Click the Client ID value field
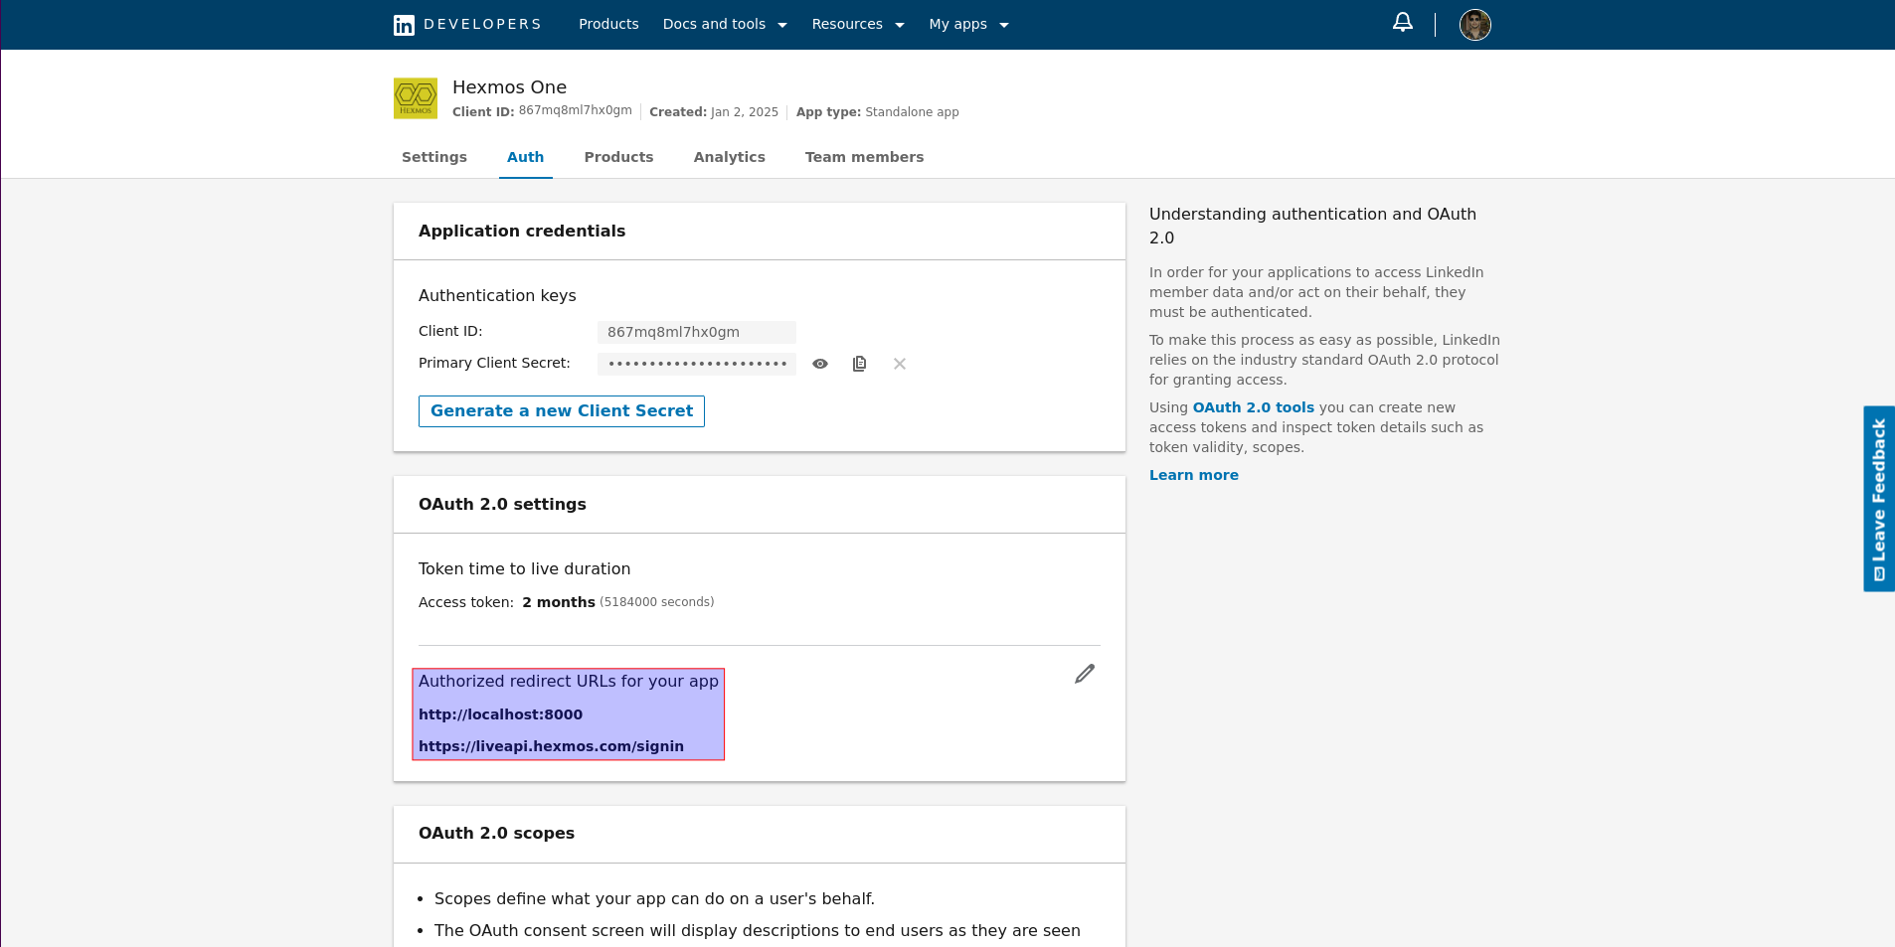 coord(696,332)
